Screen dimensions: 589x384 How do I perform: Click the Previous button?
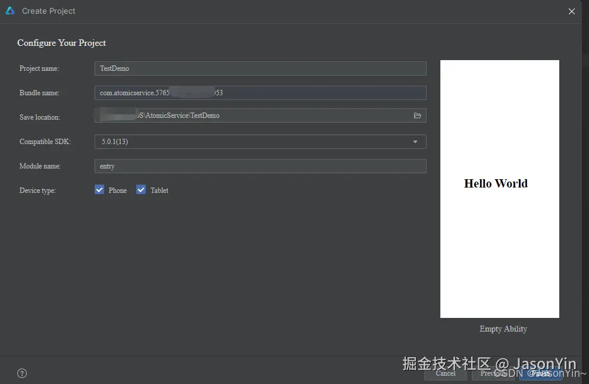click(493, 373)
